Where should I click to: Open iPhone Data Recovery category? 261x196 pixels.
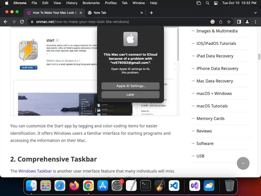coord(217,68)
